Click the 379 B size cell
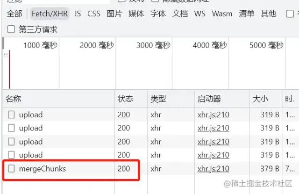This screenshot has height=194, width=299. (270, 169)
